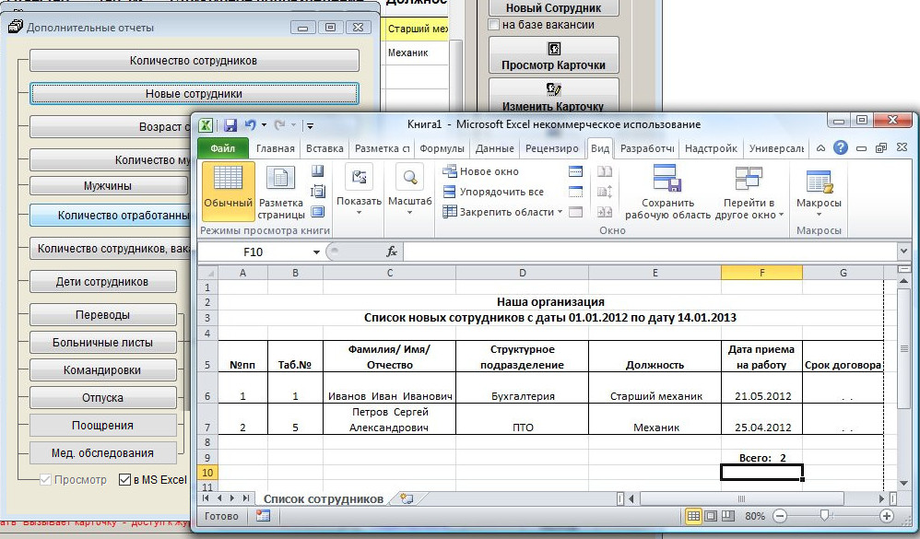The image size is (920, 539).
Task: Click the 80% zoom level value
Action: pos(755,516)
